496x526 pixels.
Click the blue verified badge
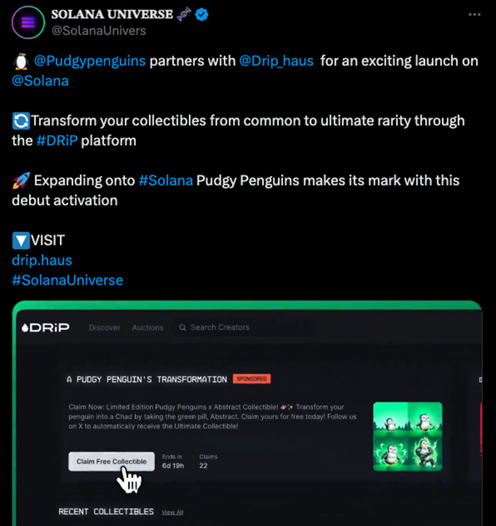point(201,14)
